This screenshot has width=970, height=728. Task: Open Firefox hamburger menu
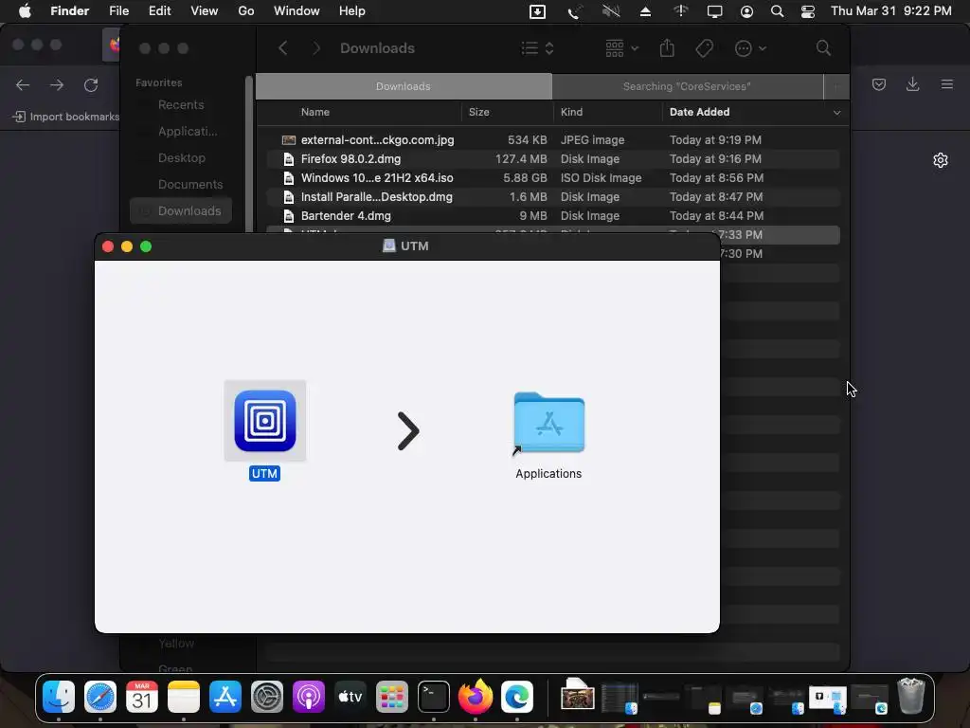point(947,84)
